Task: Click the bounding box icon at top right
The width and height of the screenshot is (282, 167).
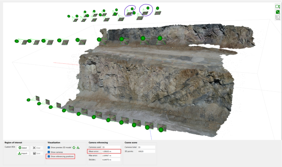Action: 277,17
